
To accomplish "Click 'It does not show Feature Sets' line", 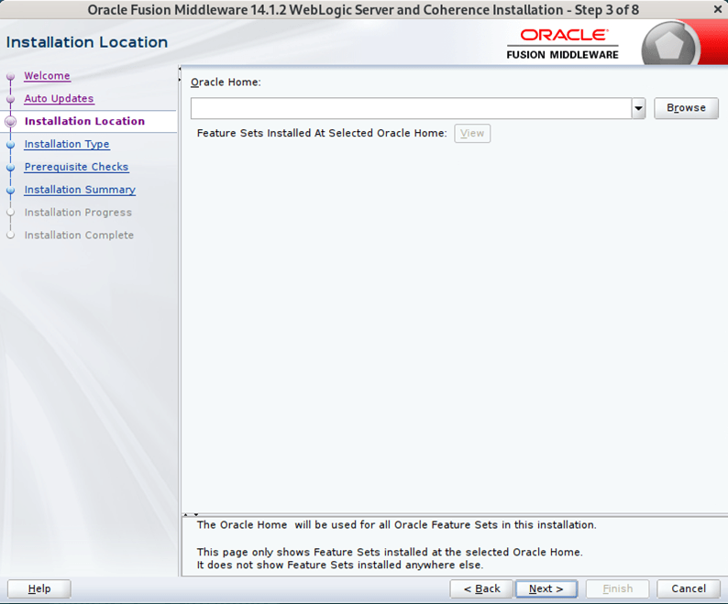I will tap(340, 565).
